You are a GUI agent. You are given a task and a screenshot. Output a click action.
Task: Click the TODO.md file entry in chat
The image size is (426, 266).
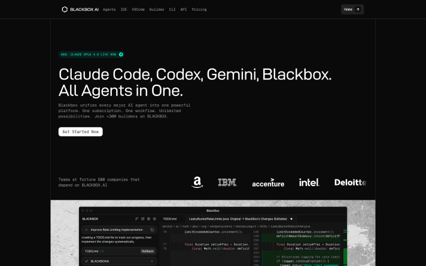pos(119,251)
